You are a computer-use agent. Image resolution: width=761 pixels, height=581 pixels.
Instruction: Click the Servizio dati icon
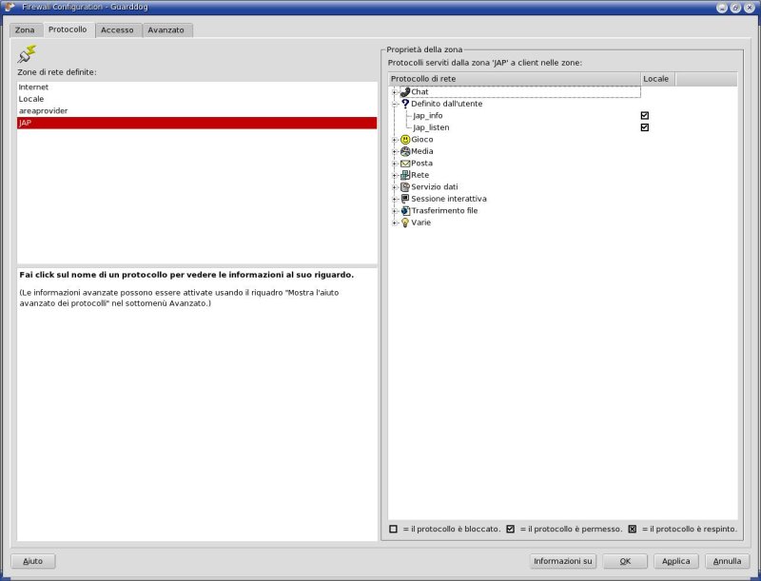[405, 187]
